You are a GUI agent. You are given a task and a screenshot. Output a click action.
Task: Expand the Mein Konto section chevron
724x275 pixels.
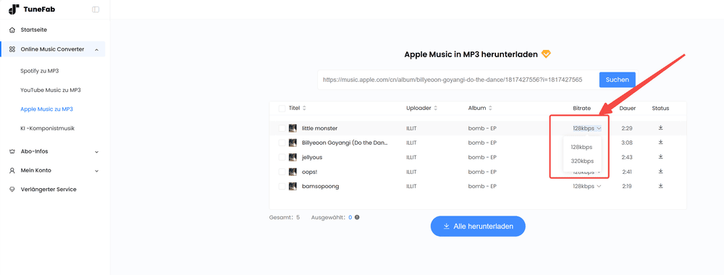96,171
